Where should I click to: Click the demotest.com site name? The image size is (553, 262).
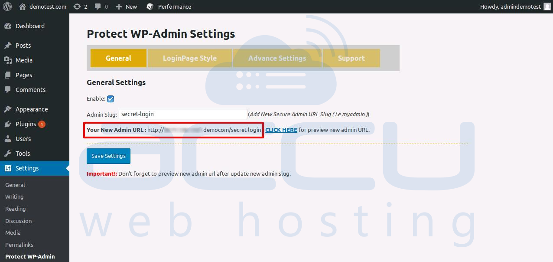coord(48,7)
